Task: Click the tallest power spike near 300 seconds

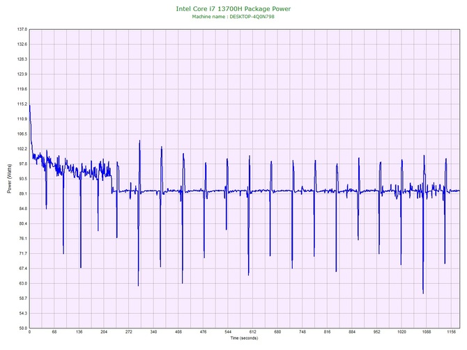Action: (x=139, y=141)
